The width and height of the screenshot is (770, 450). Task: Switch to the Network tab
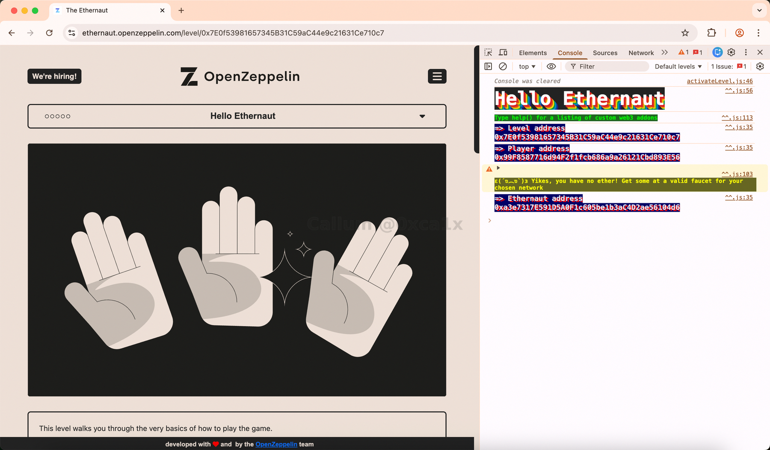coord(641,53)
